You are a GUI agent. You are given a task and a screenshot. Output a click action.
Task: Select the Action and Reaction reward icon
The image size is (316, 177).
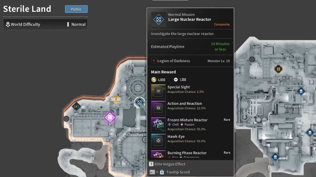pyautogui.click(x=158, y=108)
